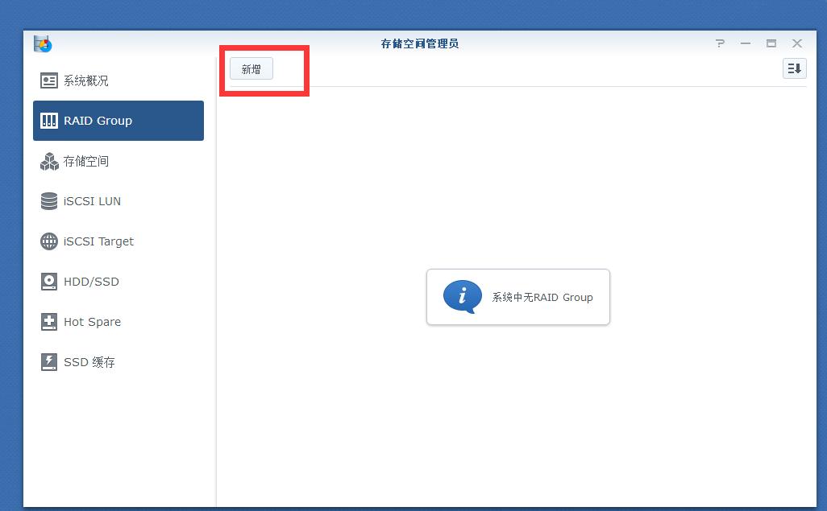Open the iSCSI Target settings

[90, 241]
